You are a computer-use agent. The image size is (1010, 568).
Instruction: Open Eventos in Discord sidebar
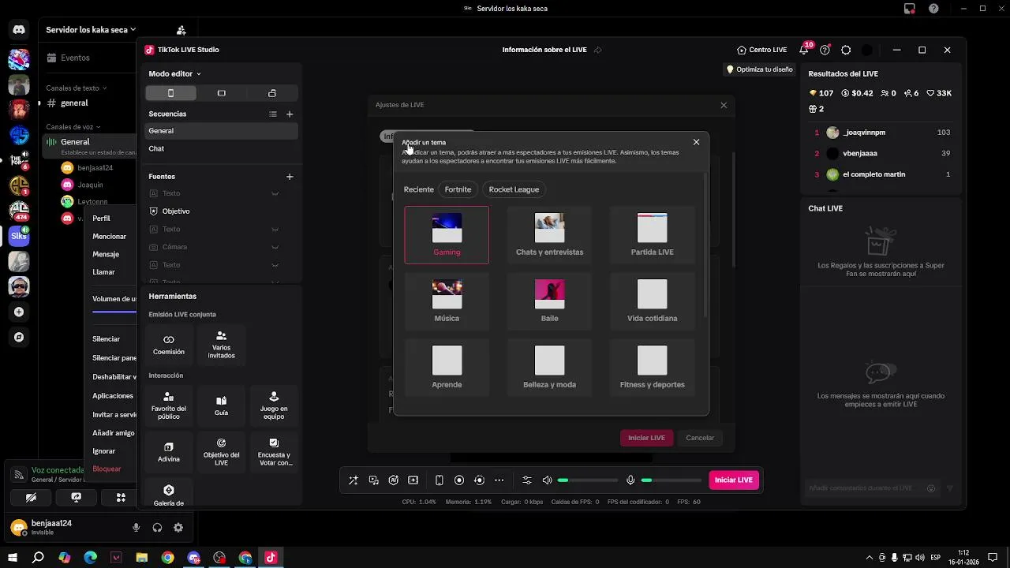click(75, 58)
